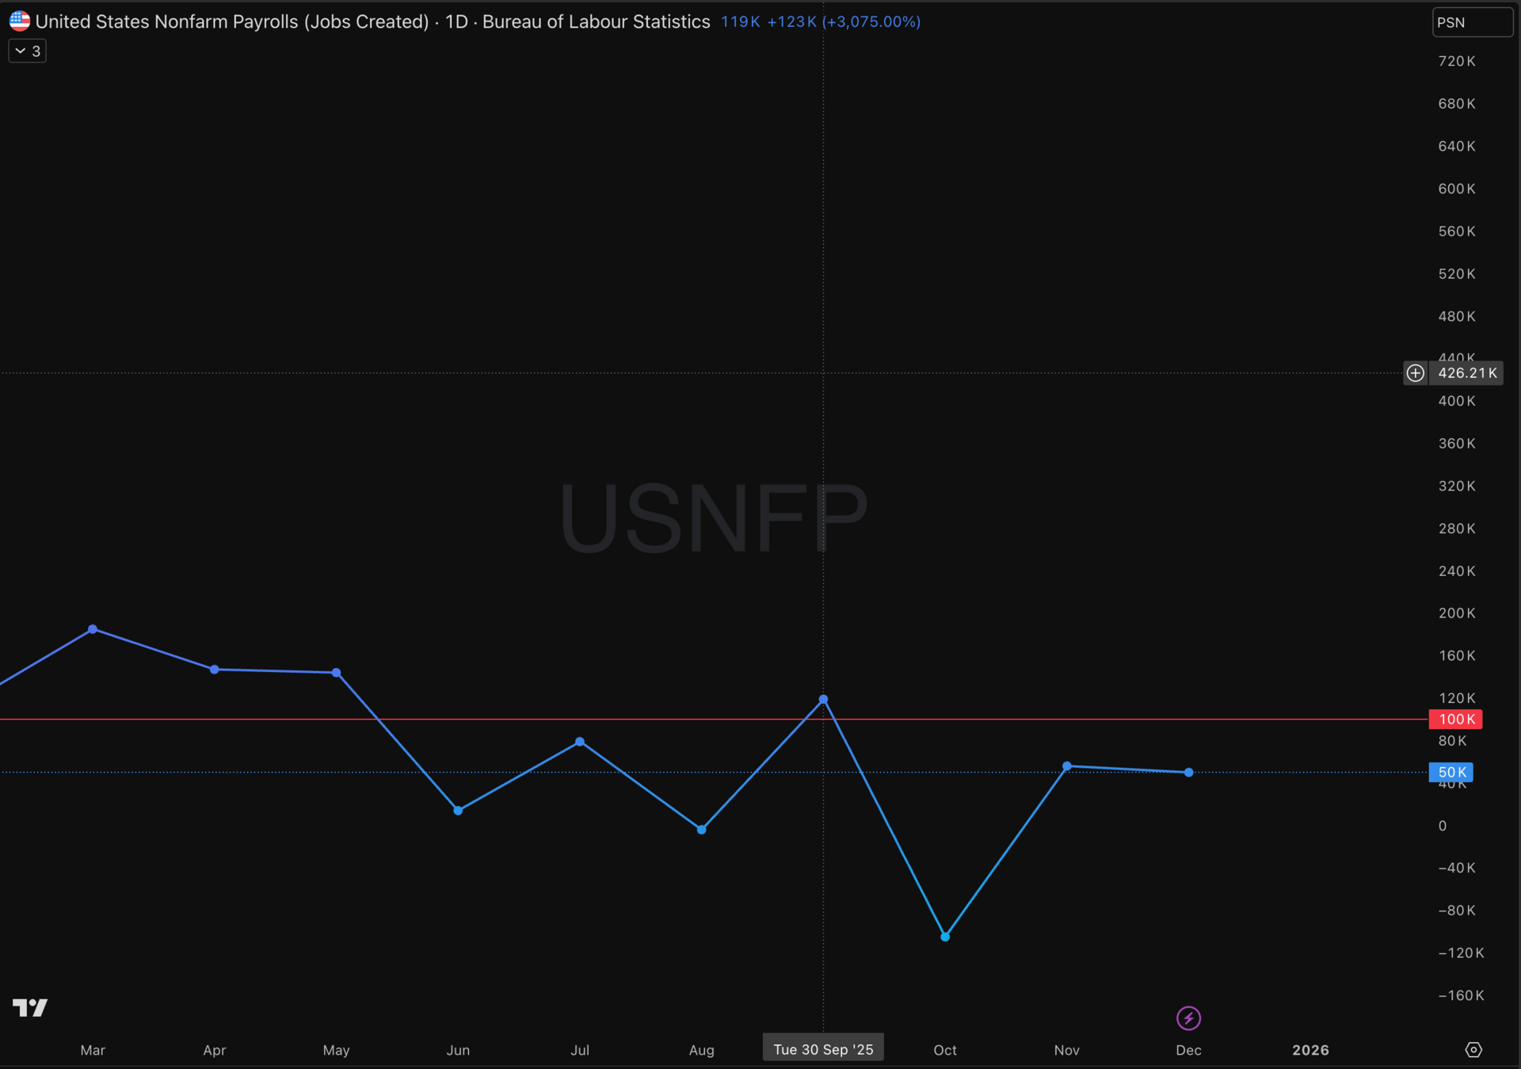Open the purple lightning event icon
Image resolution: width=1521 pixels, height=1069 pixels.
click(1187, 1017)
